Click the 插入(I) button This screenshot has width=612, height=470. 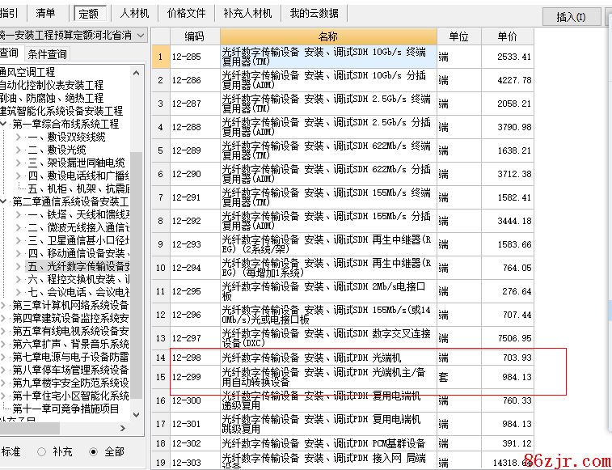click(571, 16)
